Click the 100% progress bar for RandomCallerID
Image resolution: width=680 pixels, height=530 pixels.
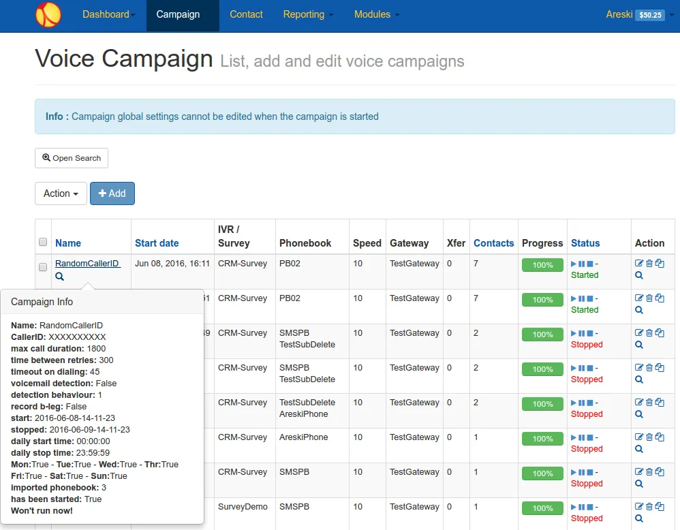click(542, 265)
